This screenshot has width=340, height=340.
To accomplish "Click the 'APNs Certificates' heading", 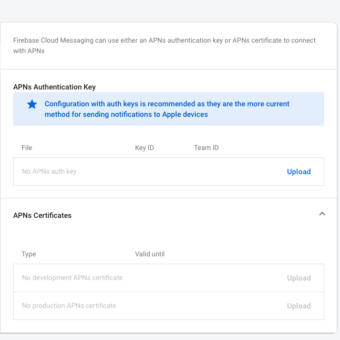I will coord(42,215).
